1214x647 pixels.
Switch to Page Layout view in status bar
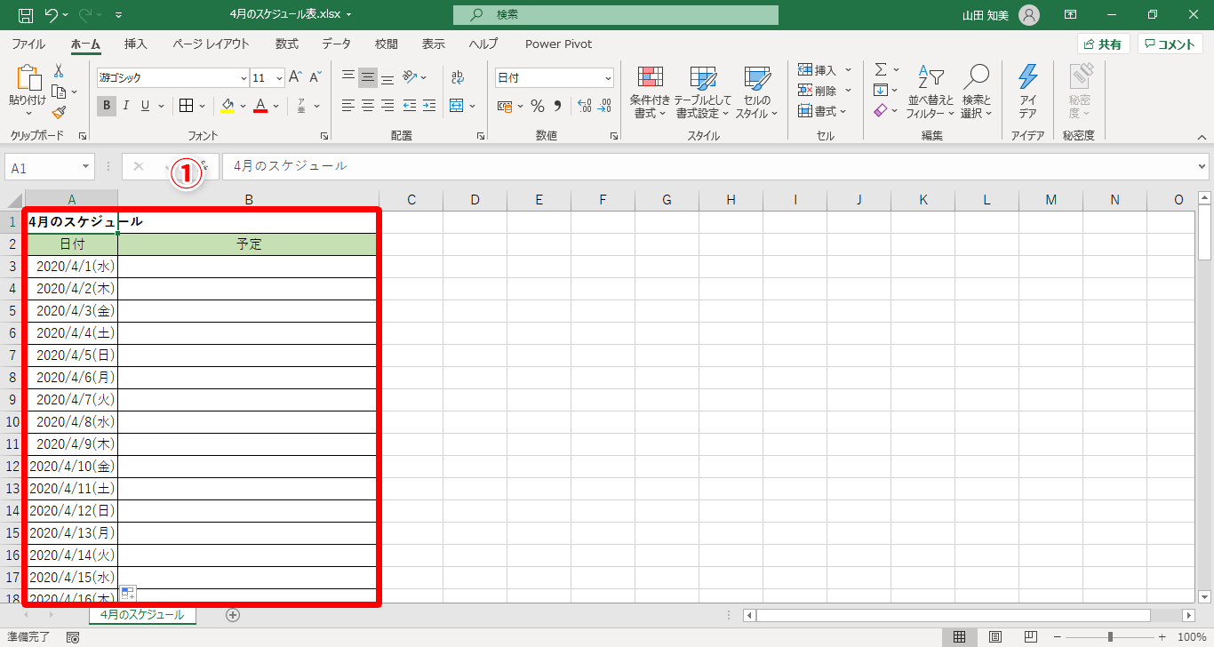(x=995, y=637)
